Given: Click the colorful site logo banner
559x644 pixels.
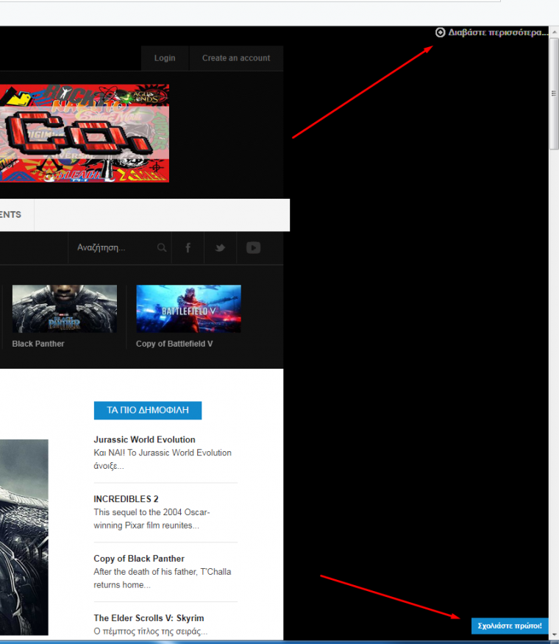Looking at the screenshot, I should 84,133.
